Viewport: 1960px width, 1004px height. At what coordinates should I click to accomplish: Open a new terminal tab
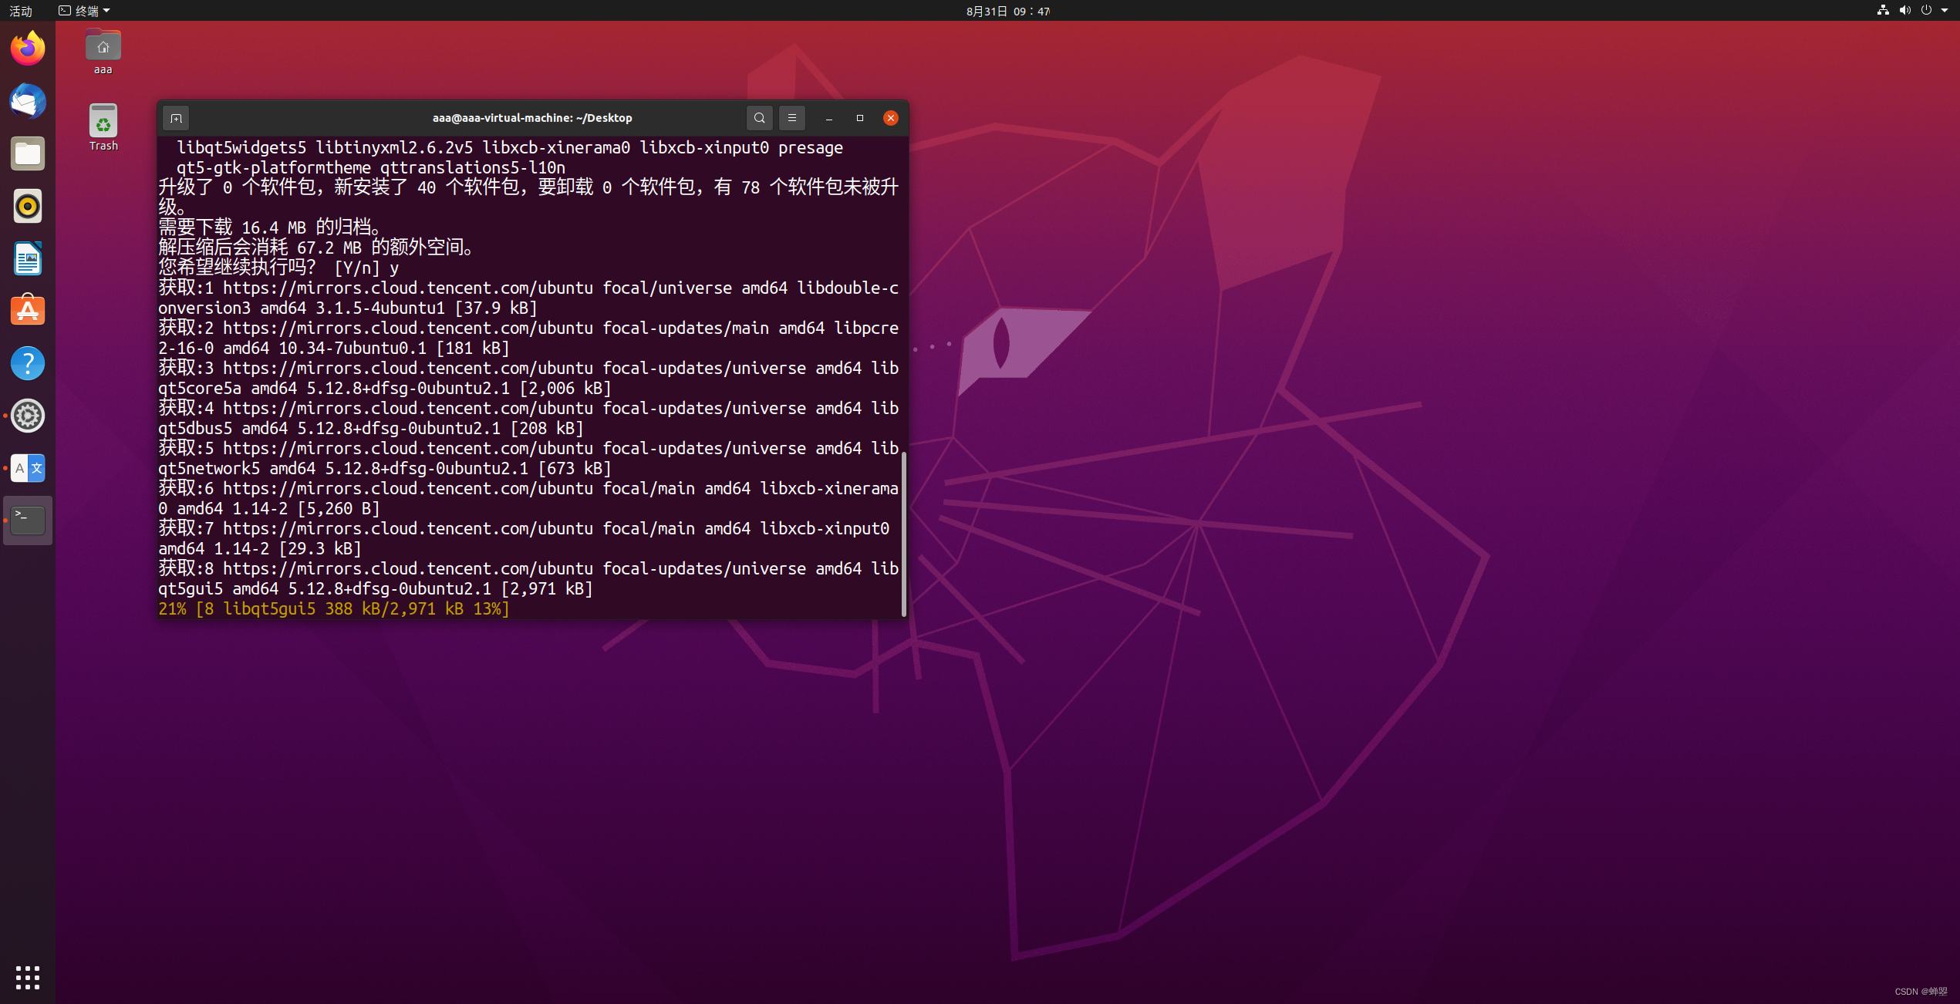tap(176, 118)
